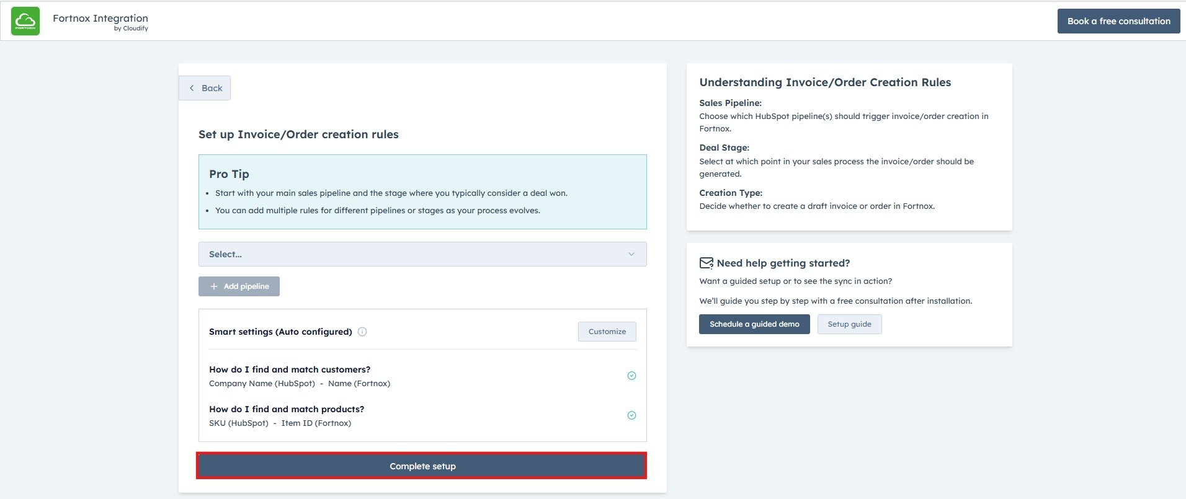Click 'Need help getting started?' heading
Screen dimensions: 1186x499
783,263
